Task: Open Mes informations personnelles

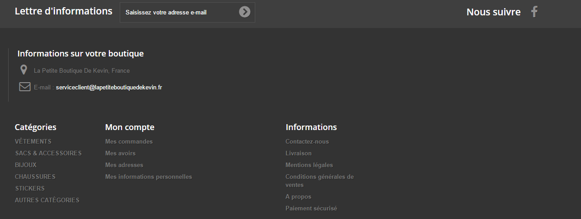Action: (x=149, y=177)
